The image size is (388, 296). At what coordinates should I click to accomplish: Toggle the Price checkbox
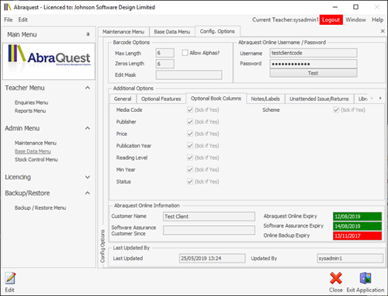point(190,134)
